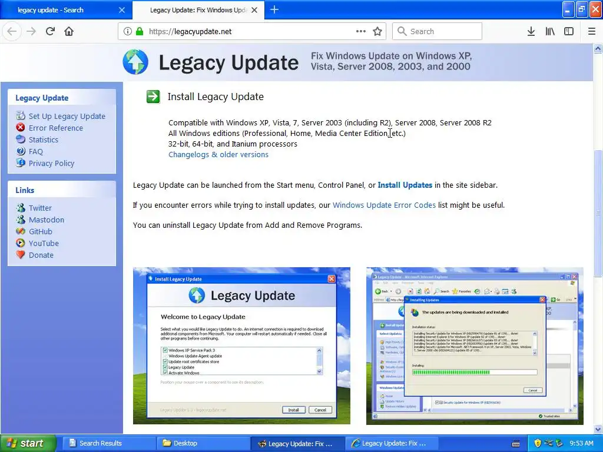Click the Install Legacy Update heading

click(x=216, y=97)
